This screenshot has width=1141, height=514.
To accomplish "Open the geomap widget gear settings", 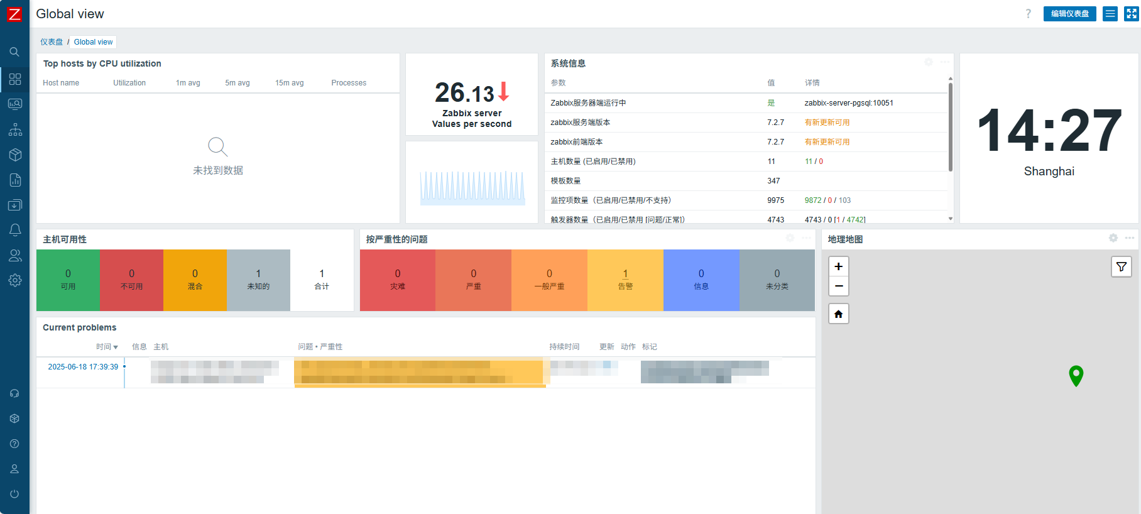I will tap(1113, 238).
